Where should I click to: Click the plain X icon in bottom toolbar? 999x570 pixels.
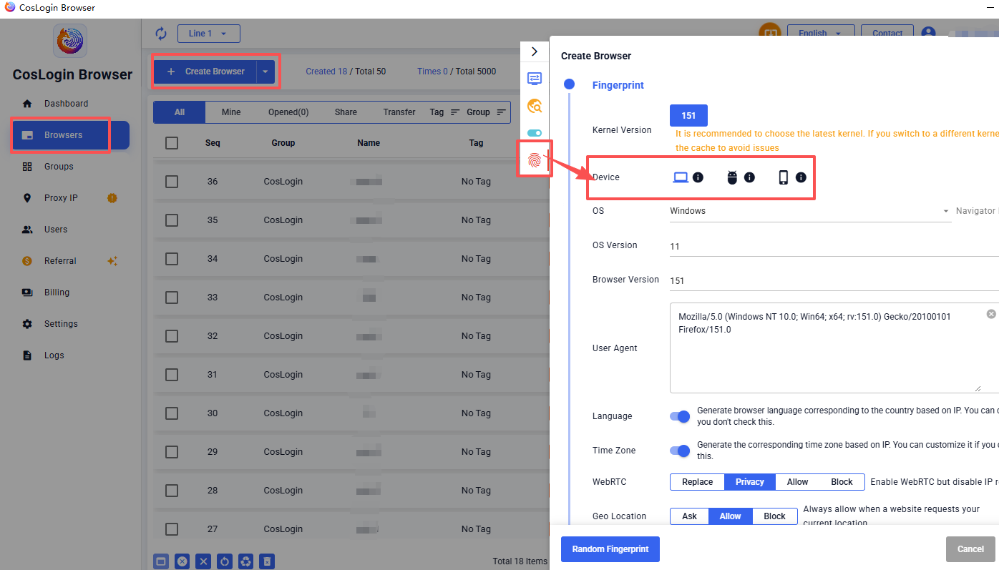click(x=204, y=561)
